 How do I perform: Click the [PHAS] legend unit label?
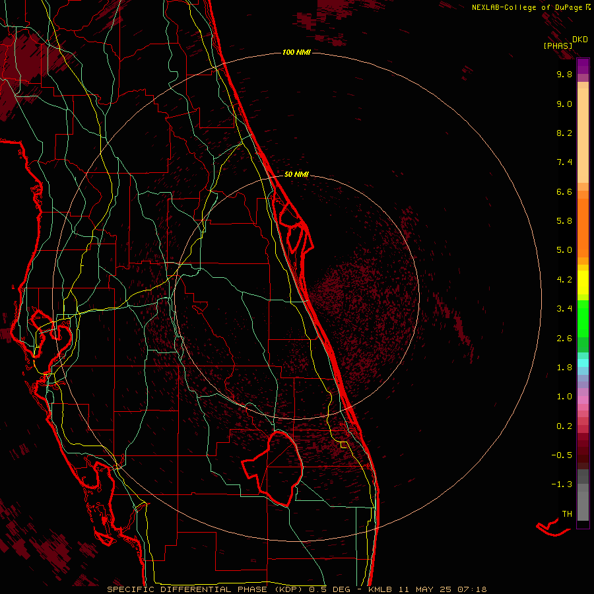(x=558, y=46)
